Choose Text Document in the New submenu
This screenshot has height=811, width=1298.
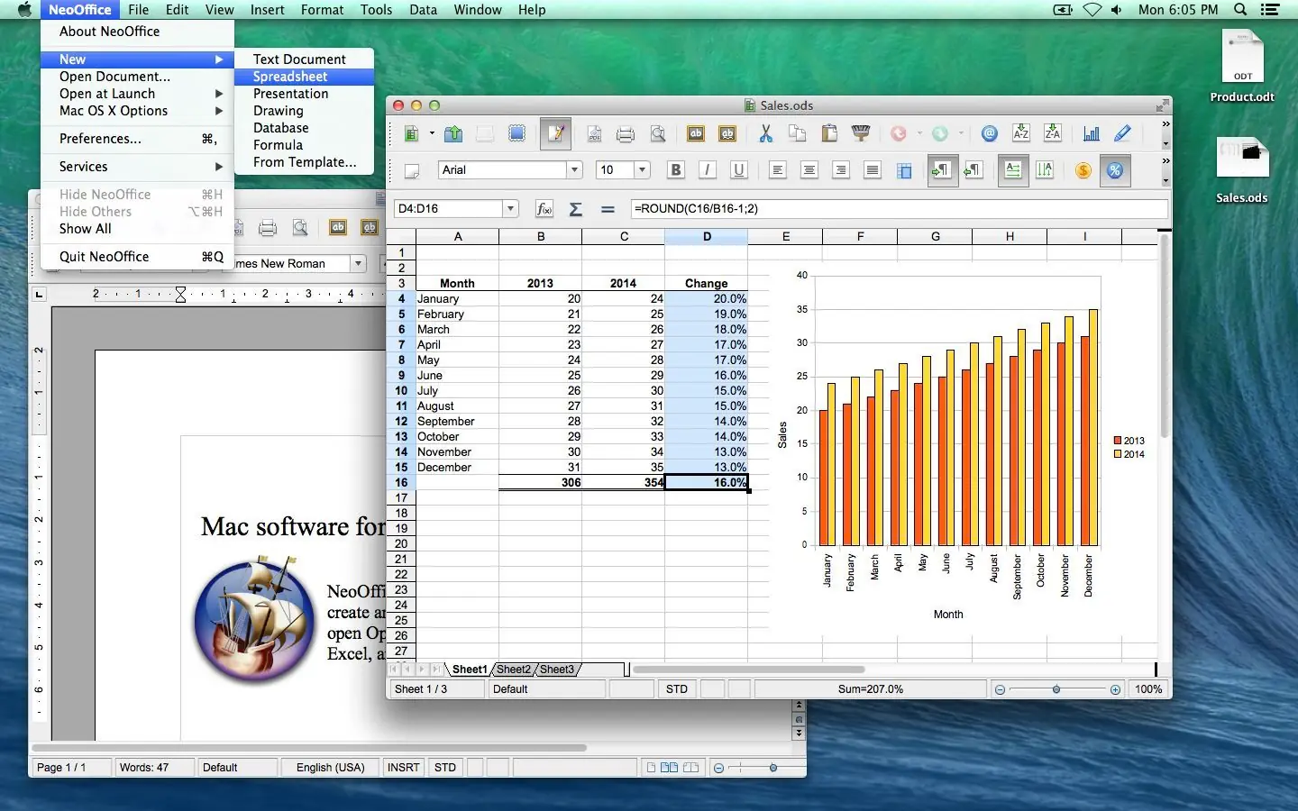(304, 59)
